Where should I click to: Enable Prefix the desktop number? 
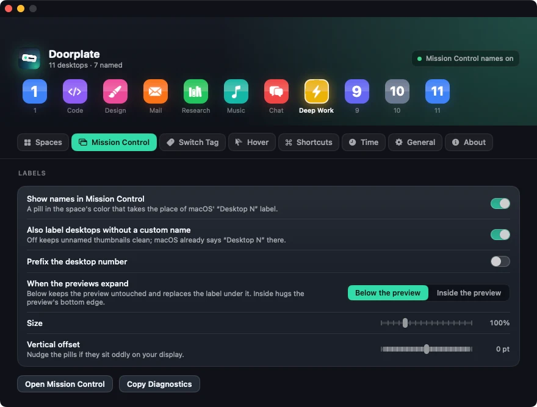500,261
